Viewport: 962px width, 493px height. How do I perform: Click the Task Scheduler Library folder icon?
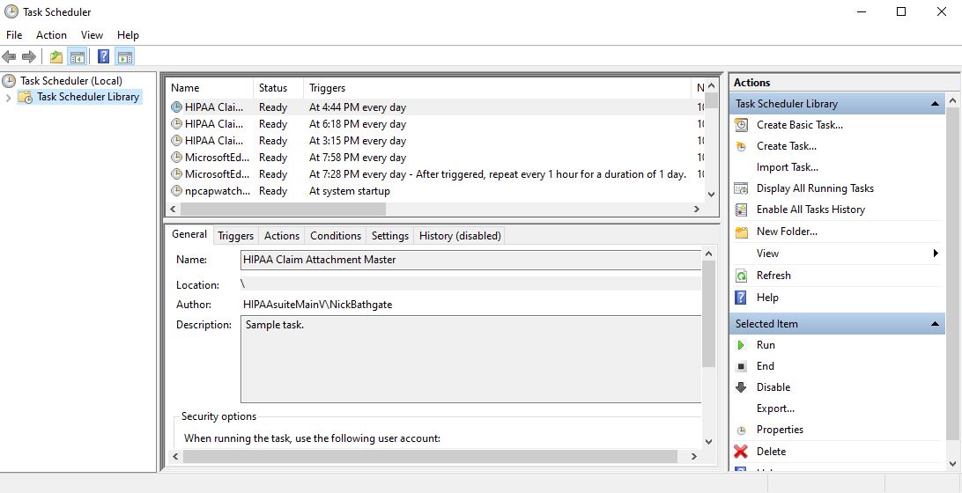[x=26, y=97]
